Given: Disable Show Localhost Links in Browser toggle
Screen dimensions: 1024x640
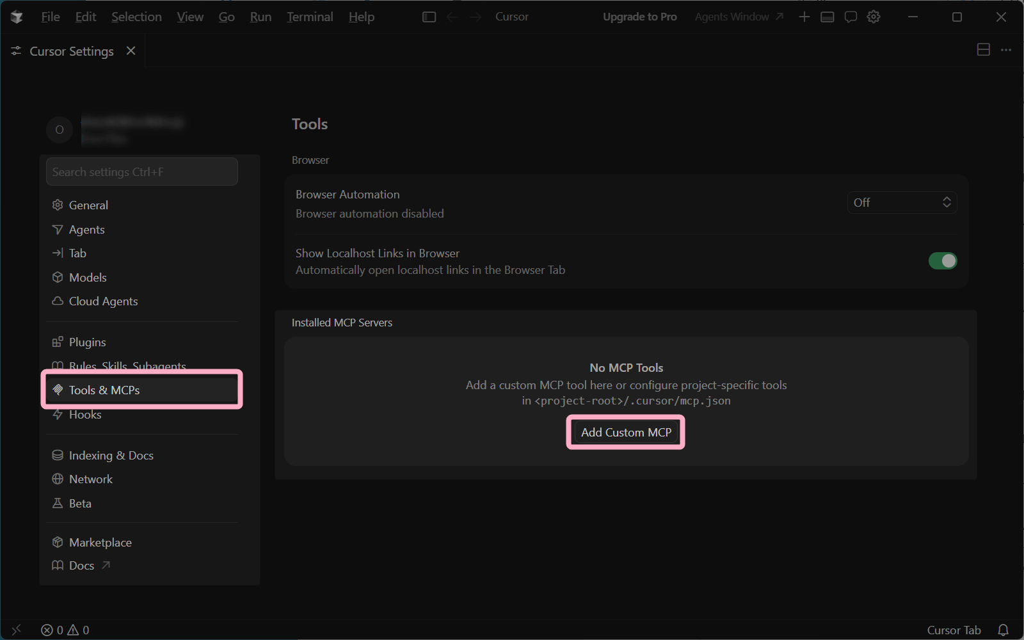Looking at the screenshot, I should (x=942, y=261).
